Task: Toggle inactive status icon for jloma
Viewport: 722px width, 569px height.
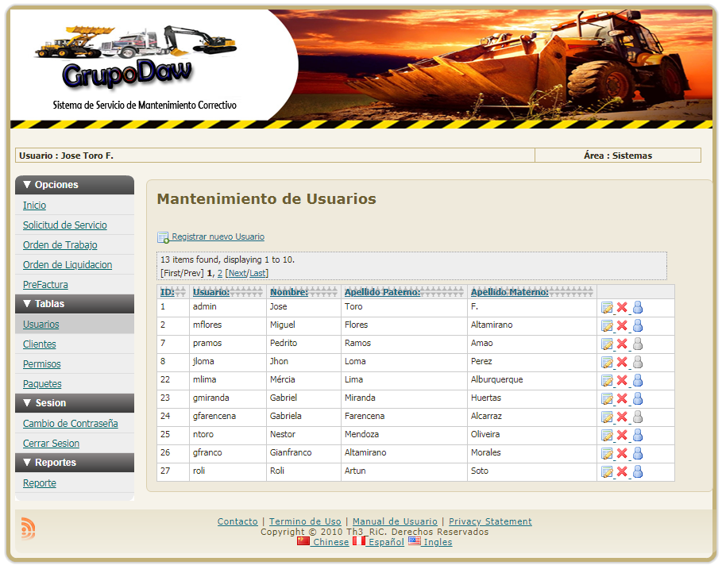Action: tap(638, 362)
